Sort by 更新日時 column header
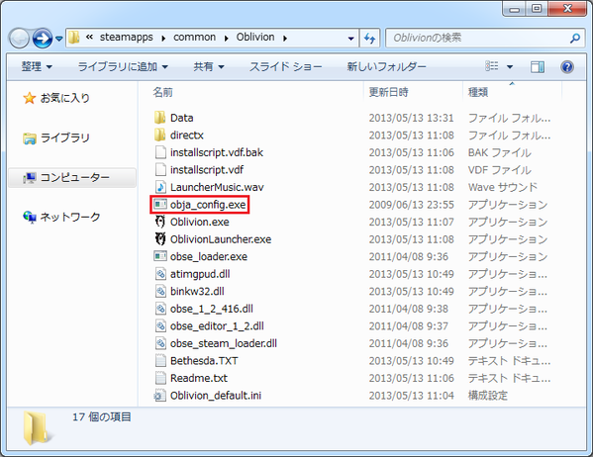 (x=389, y=92)
